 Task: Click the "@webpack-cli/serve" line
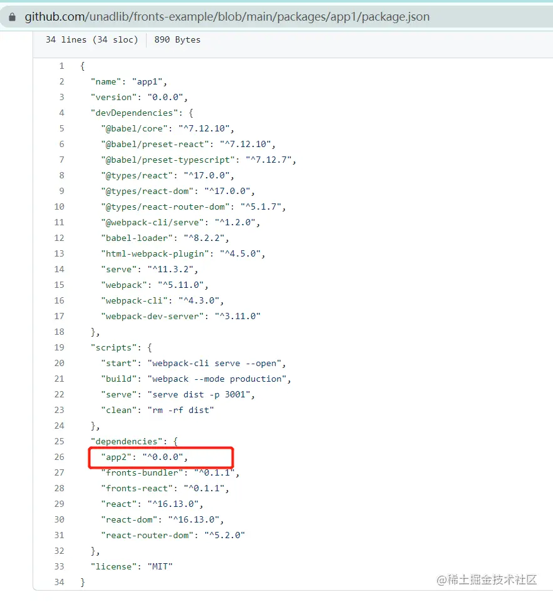180,223
